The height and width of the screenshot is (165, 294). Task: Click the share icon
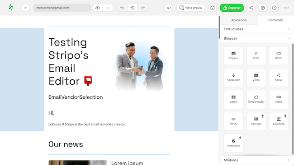tap(251, 8)
